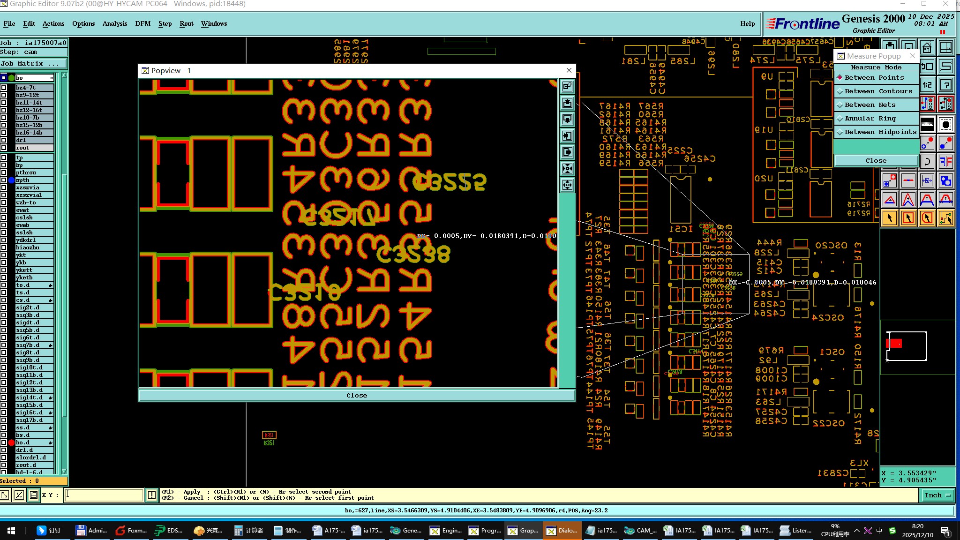Select Annular Ring measure mode

[x=870, y=119]
